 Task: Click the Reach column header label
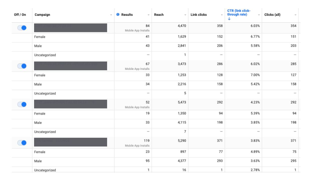pyautogui.click(x=159, y=15)
